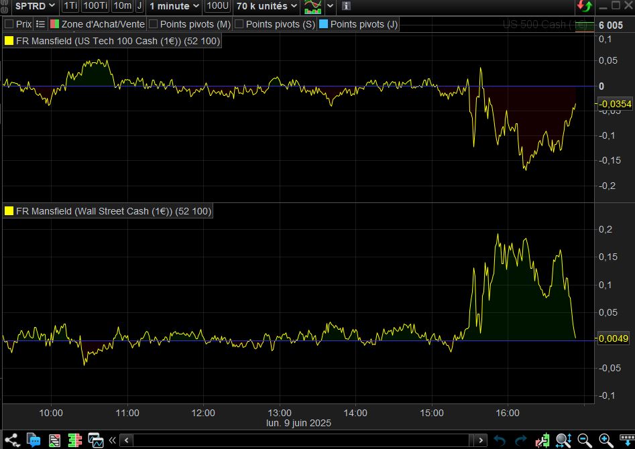Undo the last action arrow
This screenshot has width=635, height=449.
[x=500, y=440]
